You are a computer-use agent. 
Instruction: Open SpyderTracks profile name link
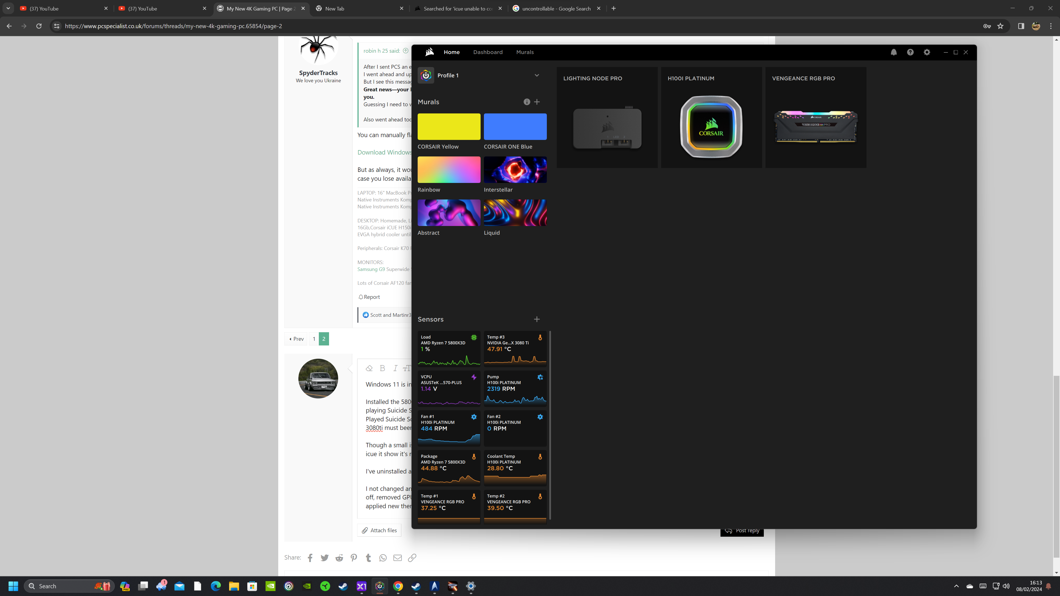pos(318,73)
